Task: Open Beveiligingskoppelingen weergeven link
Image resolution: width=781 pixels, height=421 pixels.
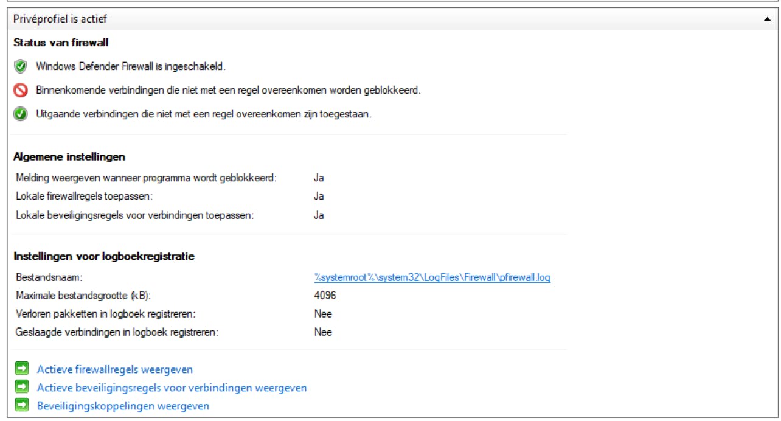Action: click(x=123, y=406)
